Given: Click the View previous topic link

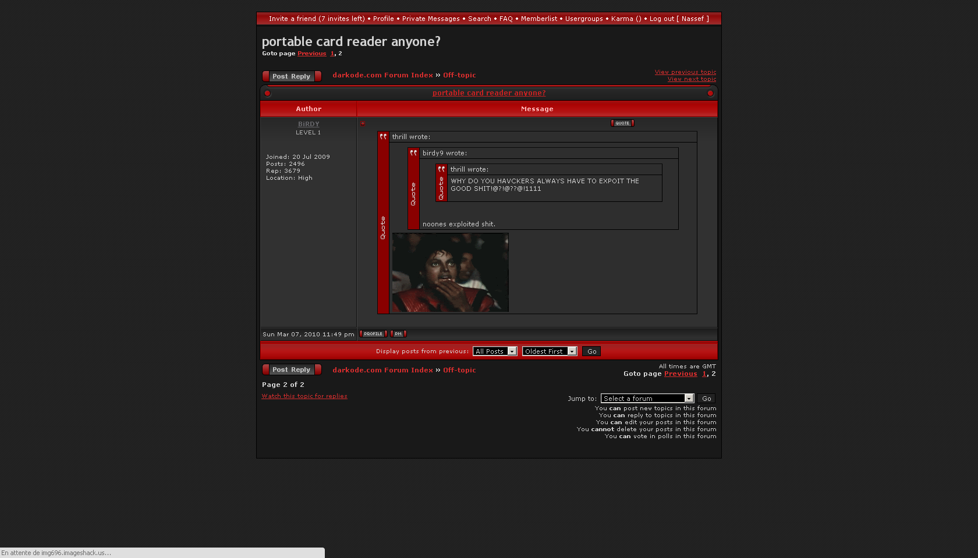Looking at the screenshot, I should click(685, 72).
